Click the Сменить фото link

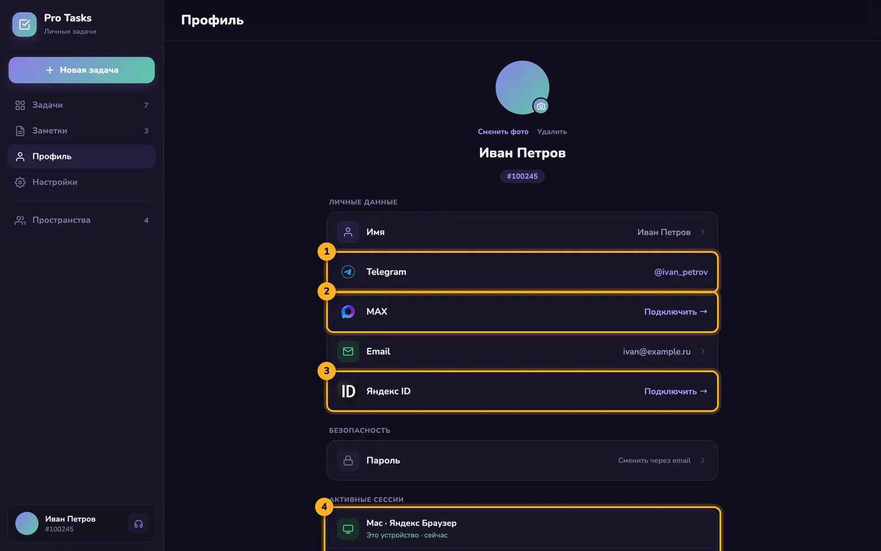pos(503,132)
